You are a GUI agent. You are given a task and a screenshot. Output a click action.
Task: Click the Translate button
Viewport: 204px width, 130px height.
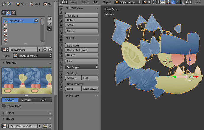pos(82,15)
